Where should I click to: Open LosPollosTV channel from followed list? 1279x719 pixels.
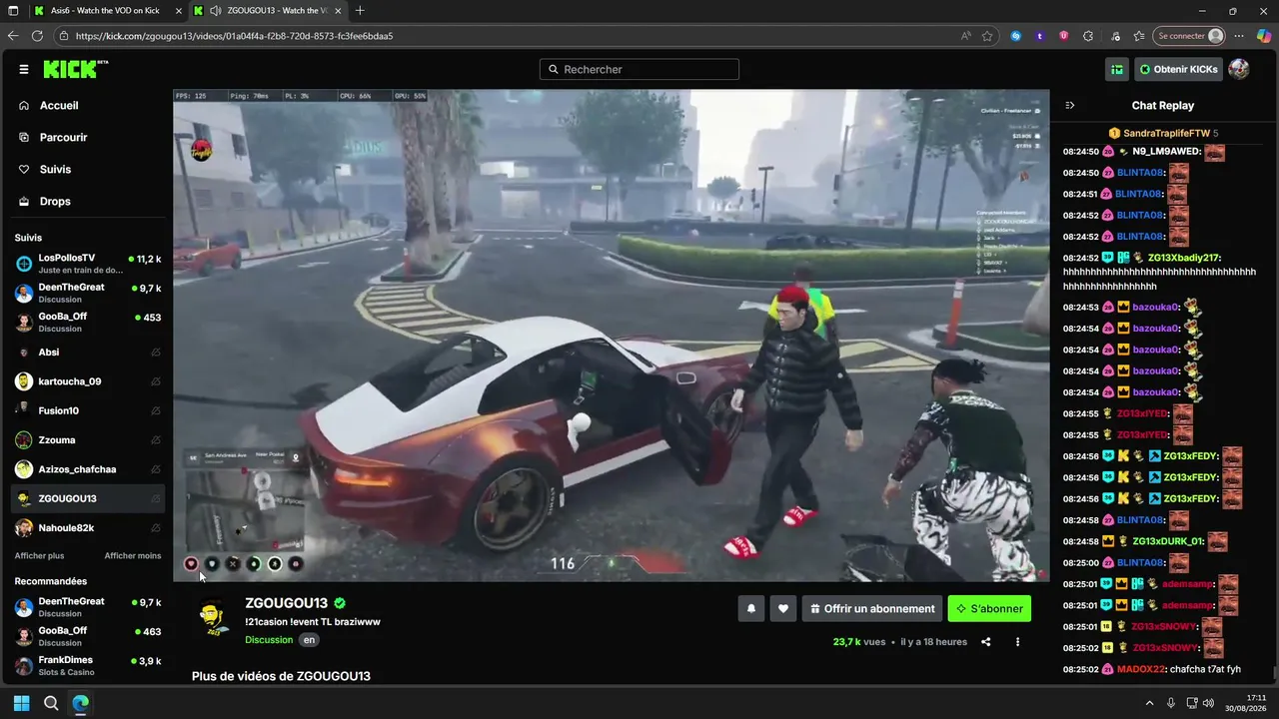(88, 264)
